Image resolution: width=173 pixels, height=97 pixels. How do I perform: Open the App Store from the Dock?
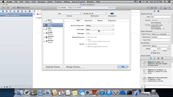pyautogui.click(x=109, y=93)
